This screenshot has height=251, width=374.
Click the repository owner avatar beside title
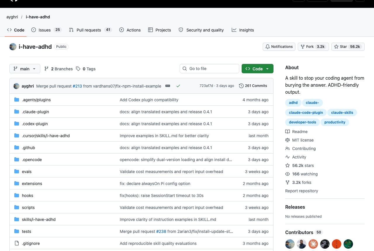(13, 47)
